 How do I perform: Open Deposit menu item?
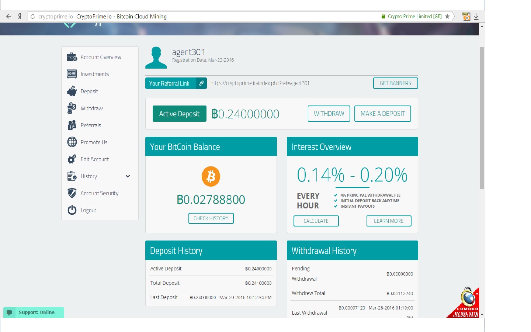[x=89, y=91]
